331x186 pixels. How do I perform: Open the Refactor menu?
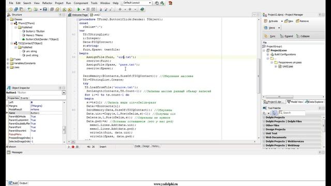[x=47, y=3]
